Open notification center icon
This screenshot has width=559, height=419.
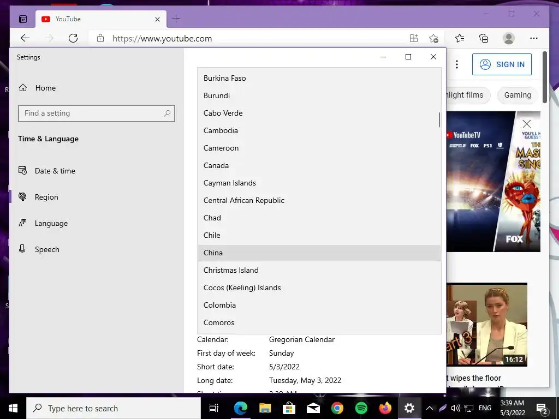542,408
